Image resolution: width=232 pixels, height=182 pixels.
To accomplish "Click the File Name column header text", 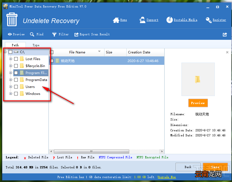I will [x=77, y=52].
